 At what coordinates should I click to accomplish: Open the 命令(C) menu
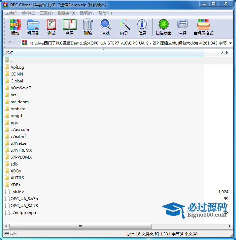coord(29,13)
